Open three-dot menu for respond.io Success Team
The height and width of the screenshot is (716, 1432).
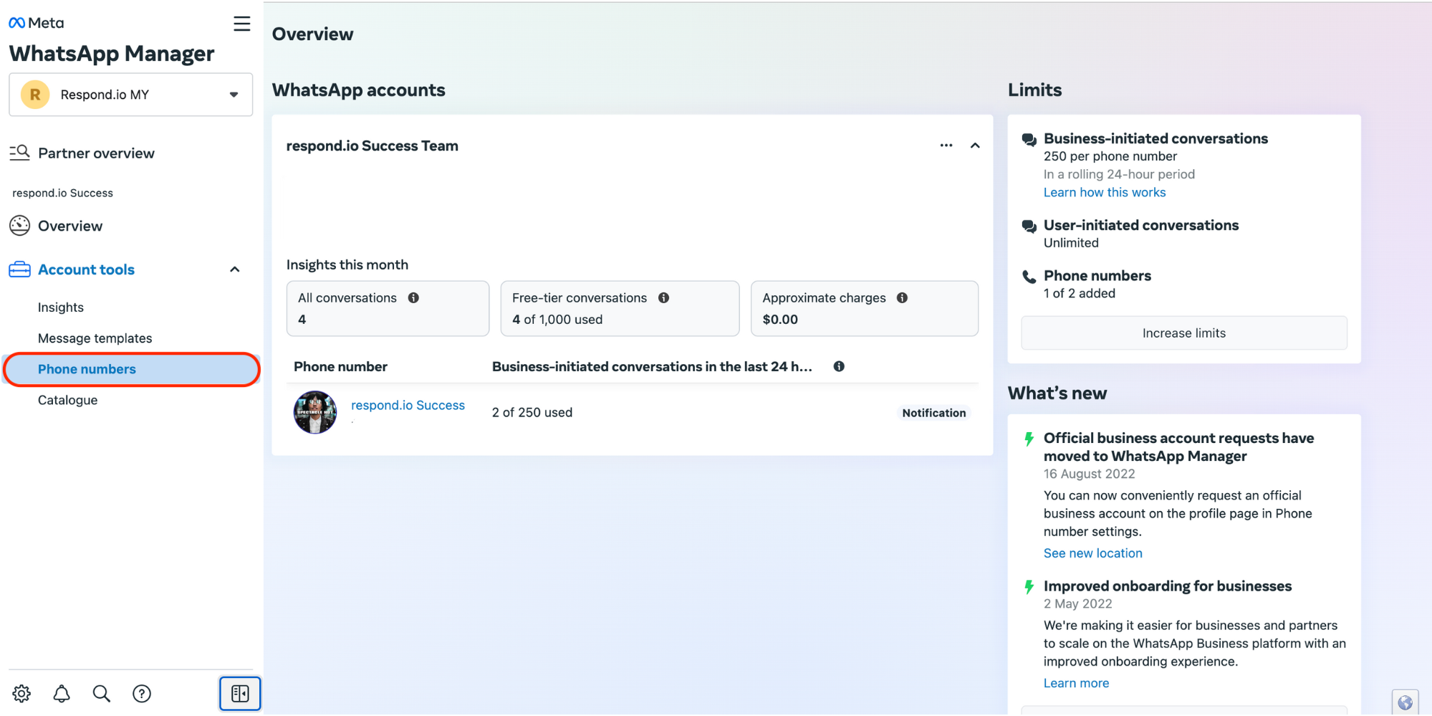pyautogui.click(x=946, y=145)
